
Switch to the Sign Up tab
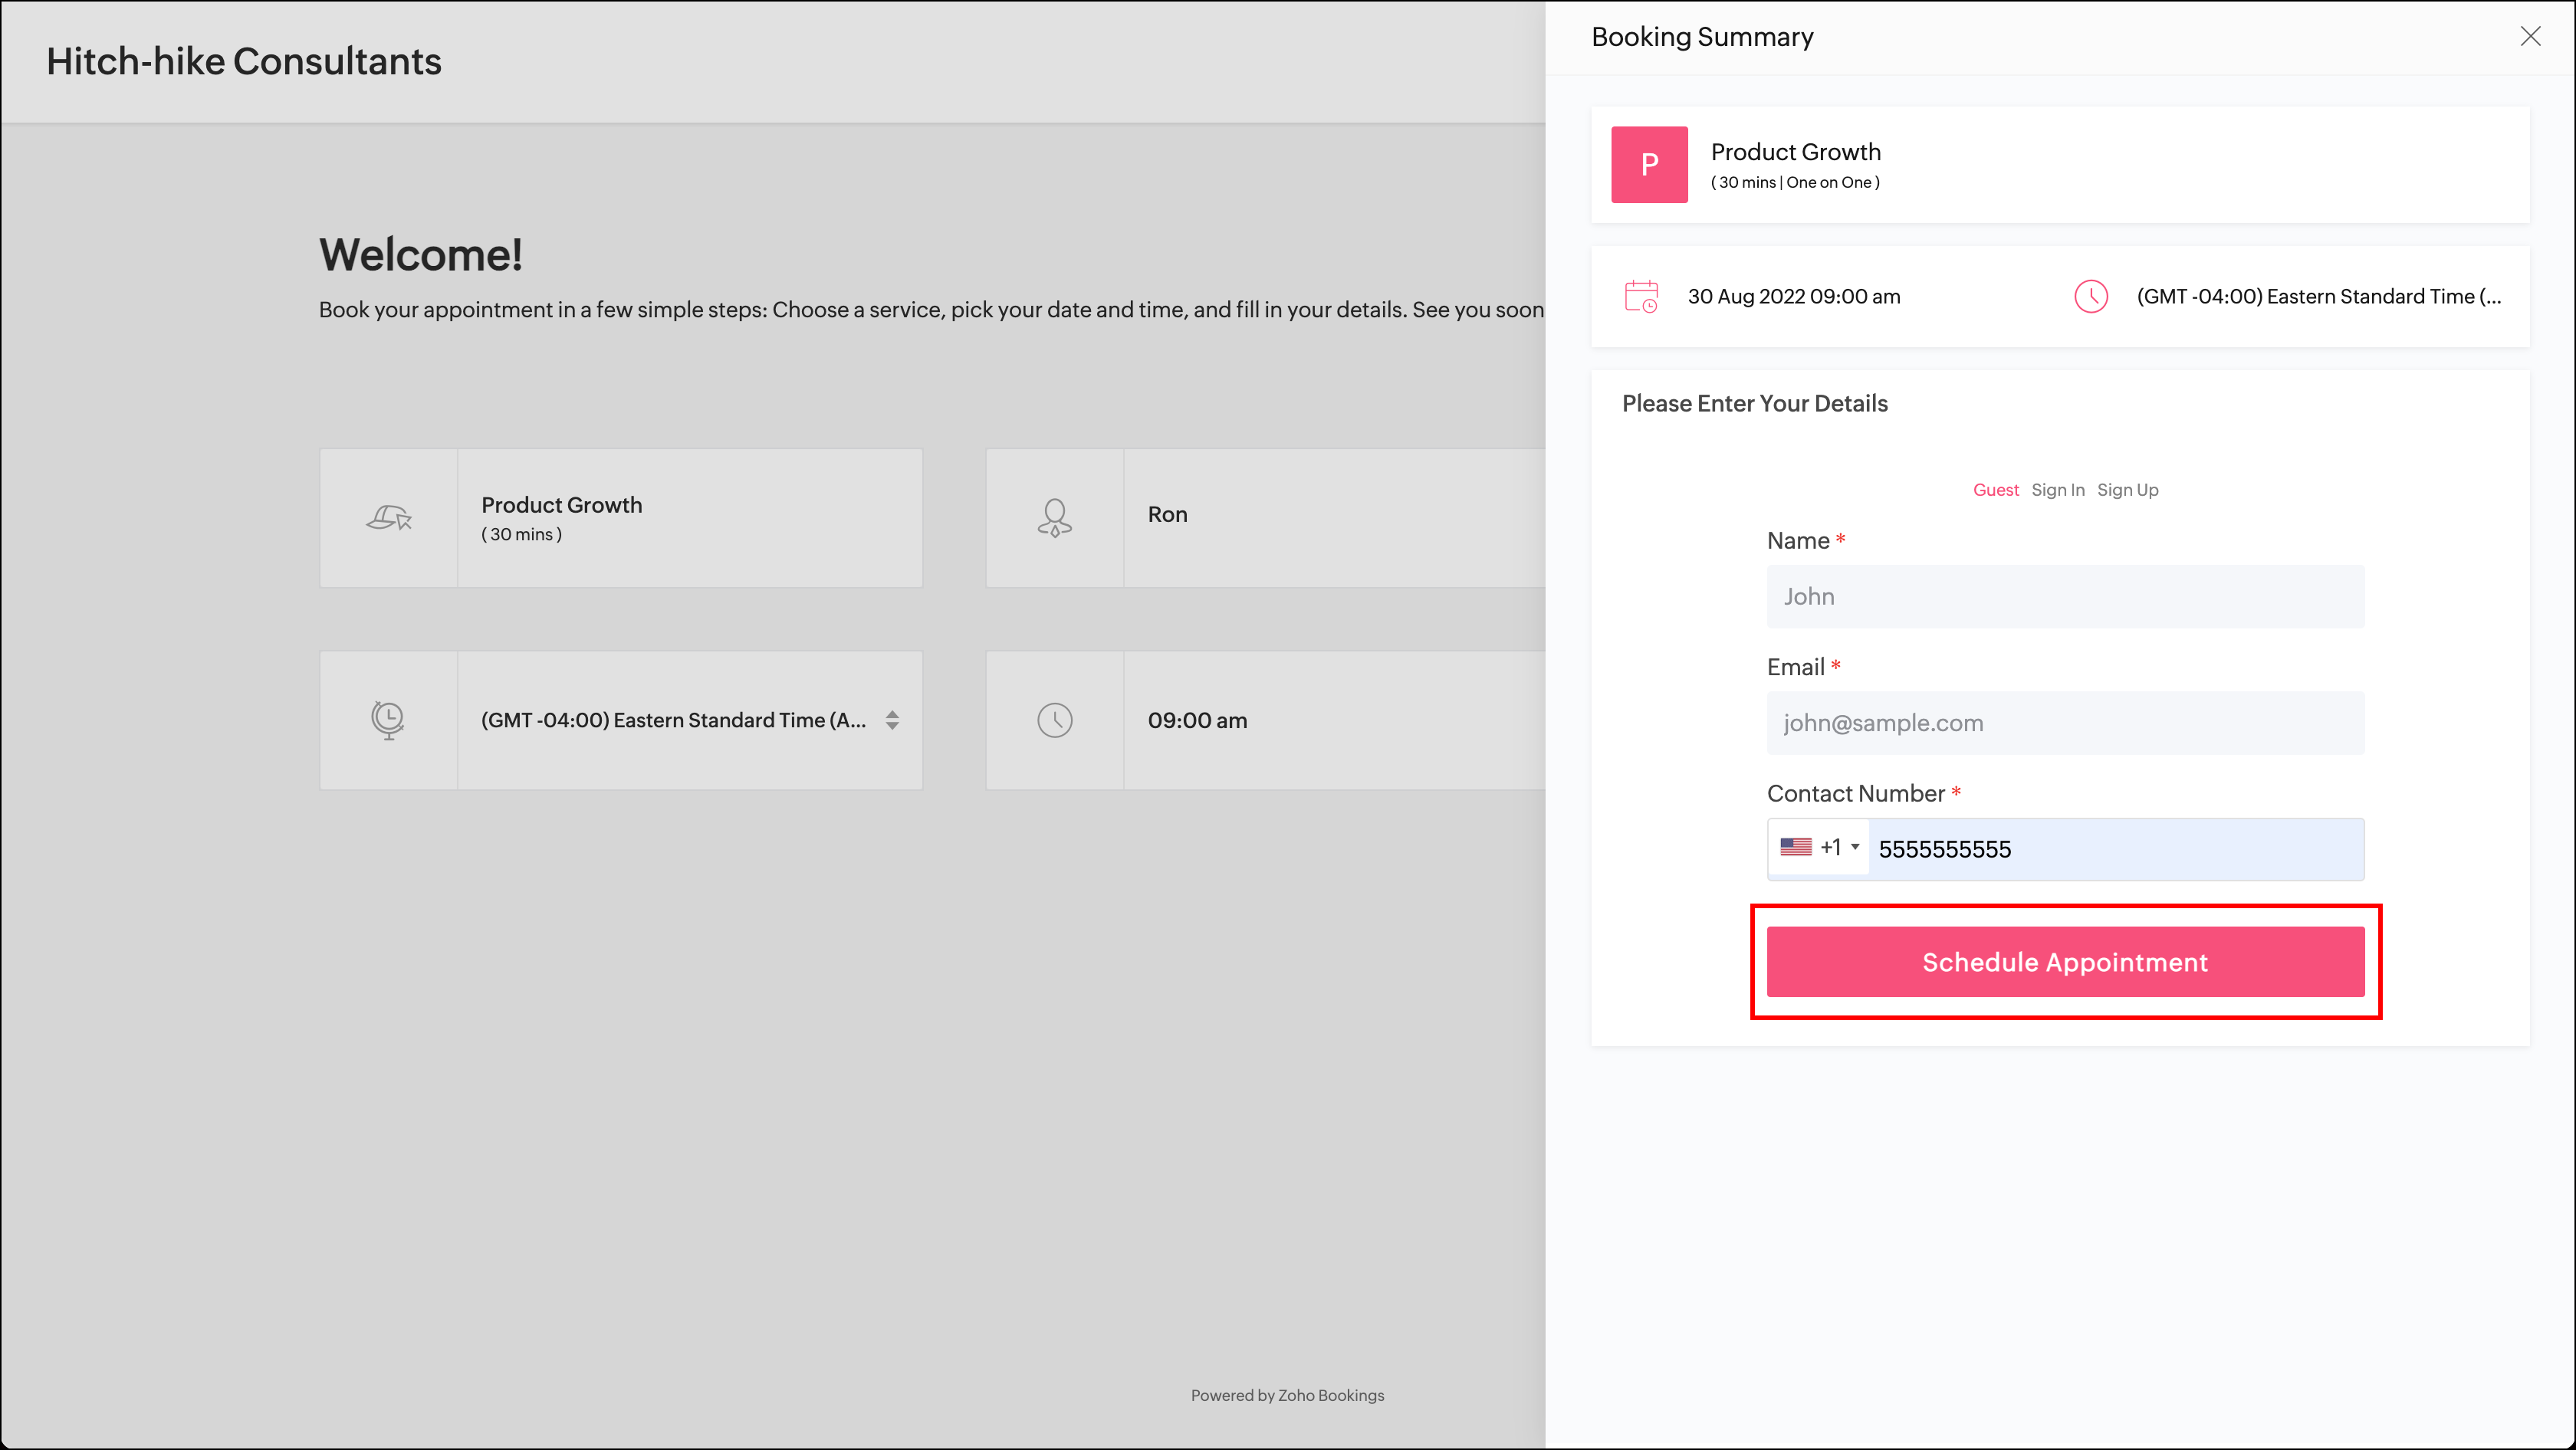(x=2127, y=490)
